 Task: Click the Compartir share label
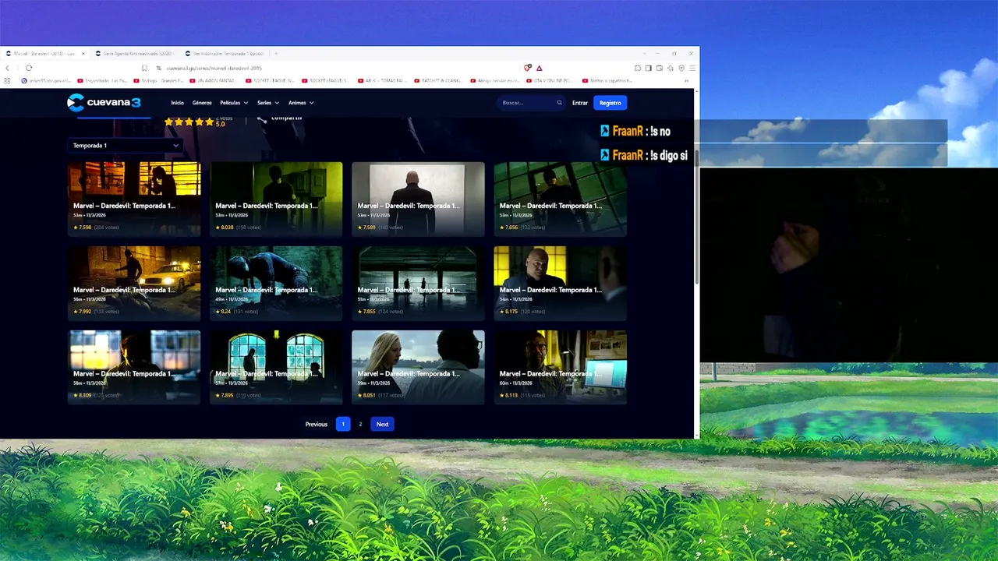(x=287, y=118)
